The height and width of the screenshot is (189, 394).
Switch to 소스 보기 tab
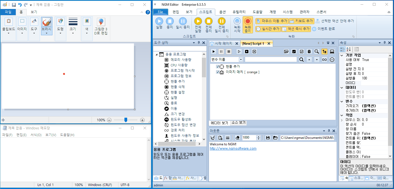pyautogui.click(x=238, y=123)
